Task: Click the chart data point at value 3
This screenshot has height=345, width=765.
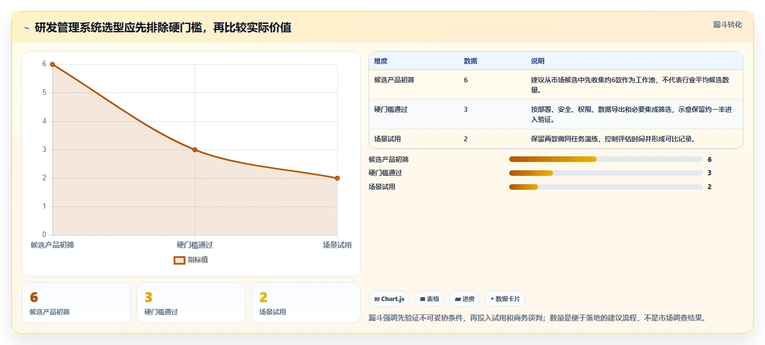Action: click(195, 150)
